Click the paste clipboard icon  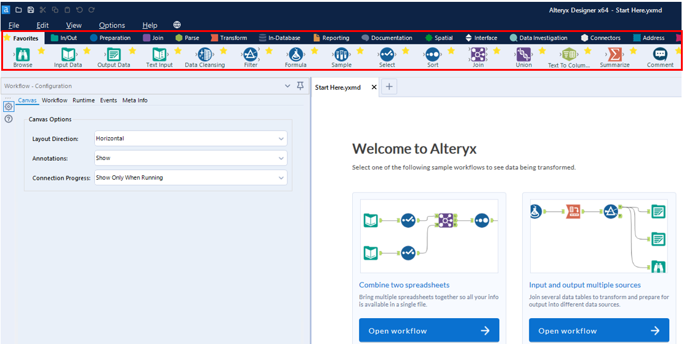click(66, 10)
